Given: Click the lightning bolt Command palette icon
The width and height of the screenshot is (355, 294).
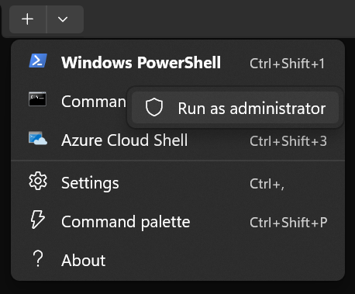Looking at the screenshot, I should click(x=38, y=220).
